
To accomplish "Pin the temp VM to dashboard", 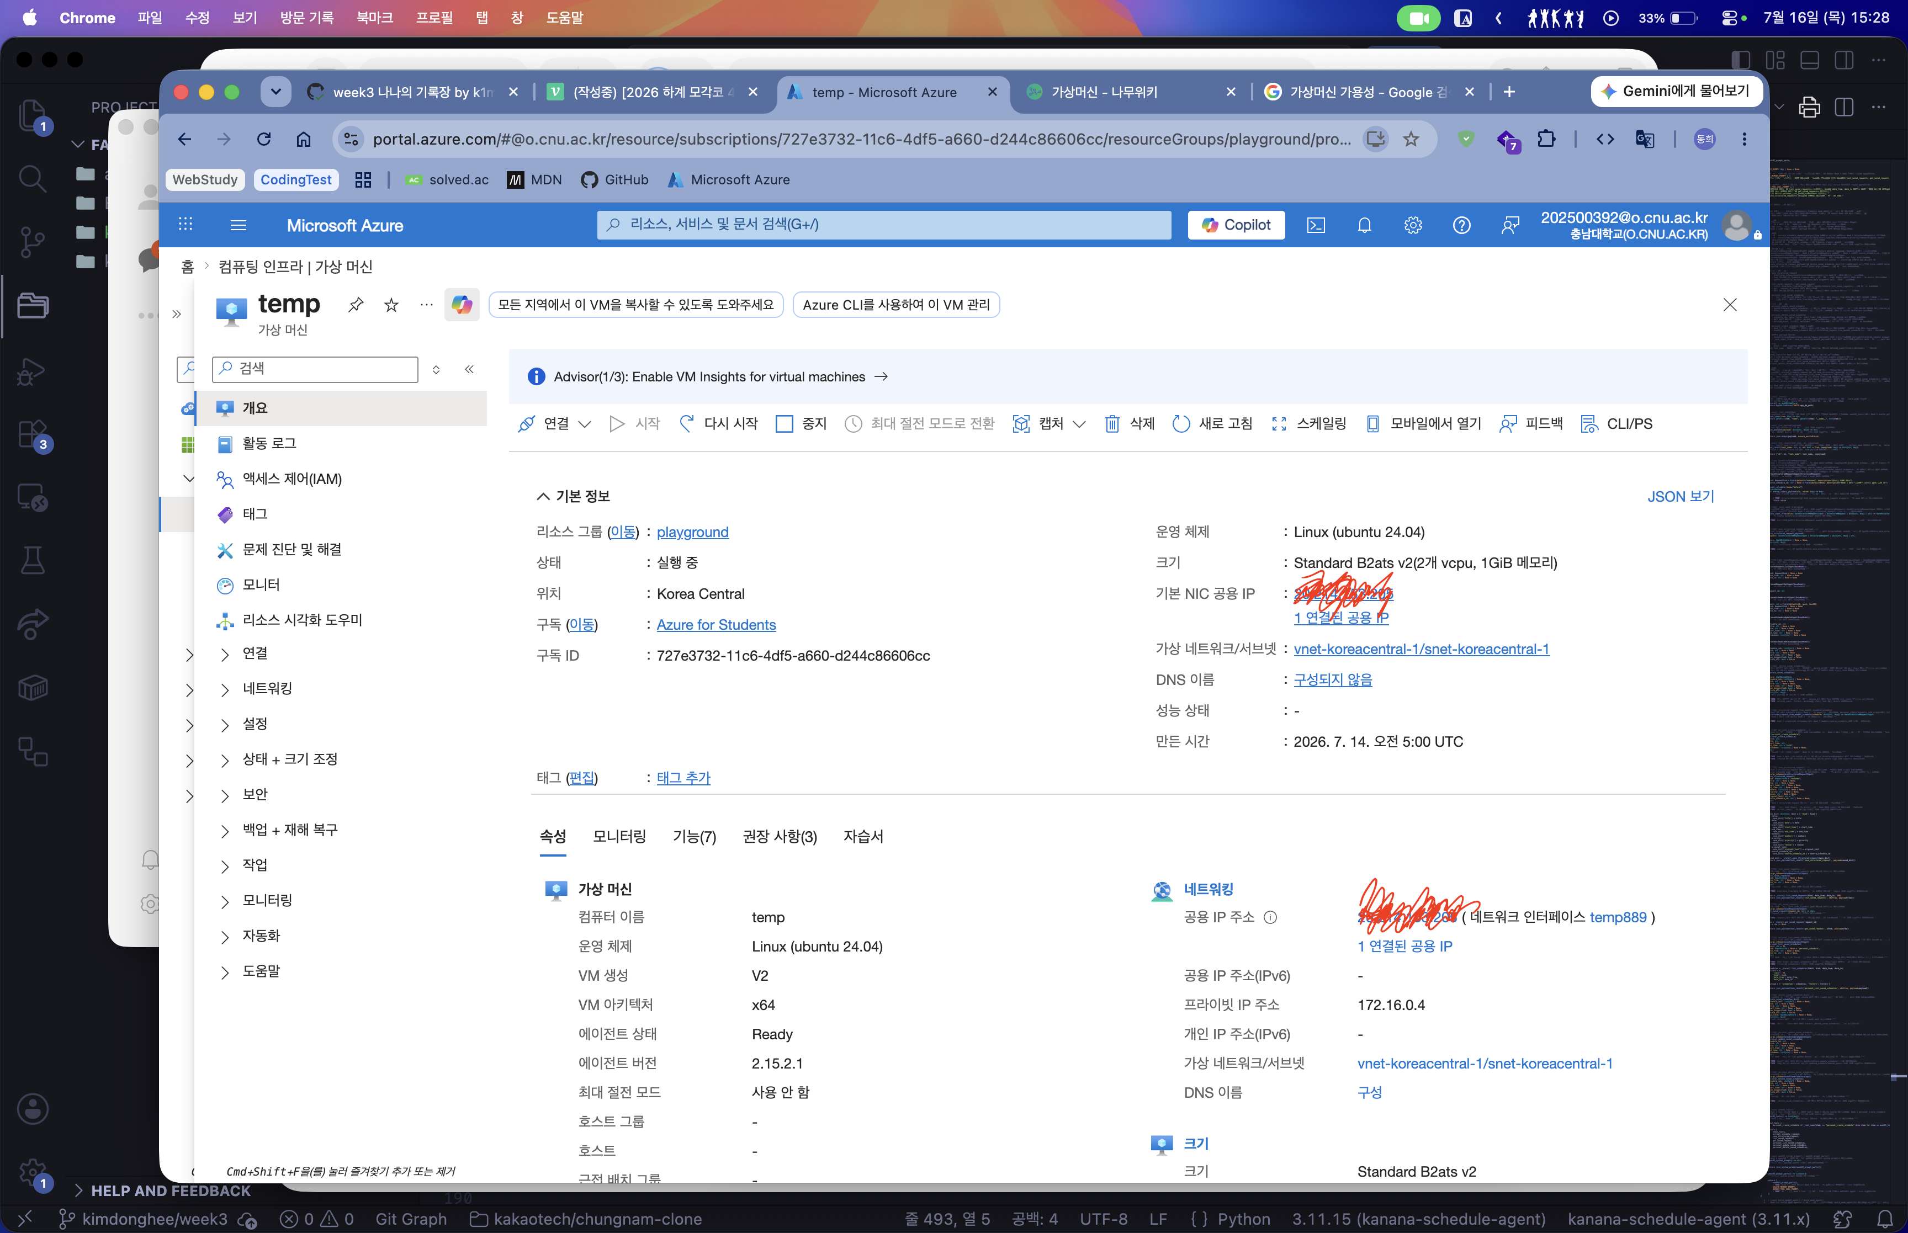I will pyautogui.click(x=356, y=304).
